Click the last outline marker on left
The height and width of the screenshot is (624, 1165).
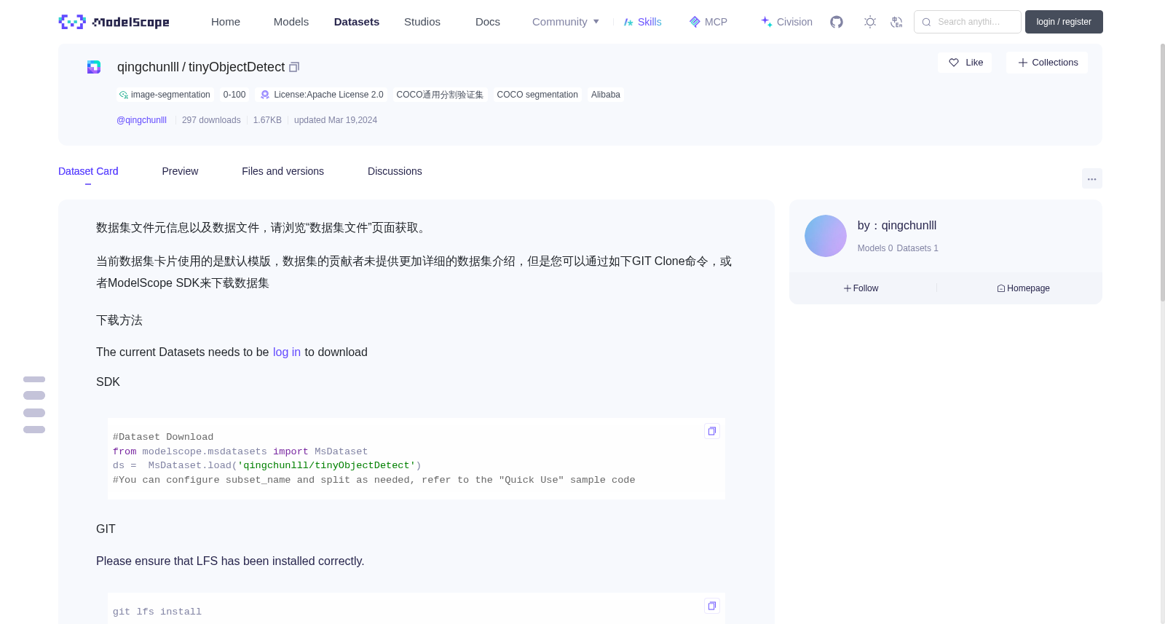[34, 430]
